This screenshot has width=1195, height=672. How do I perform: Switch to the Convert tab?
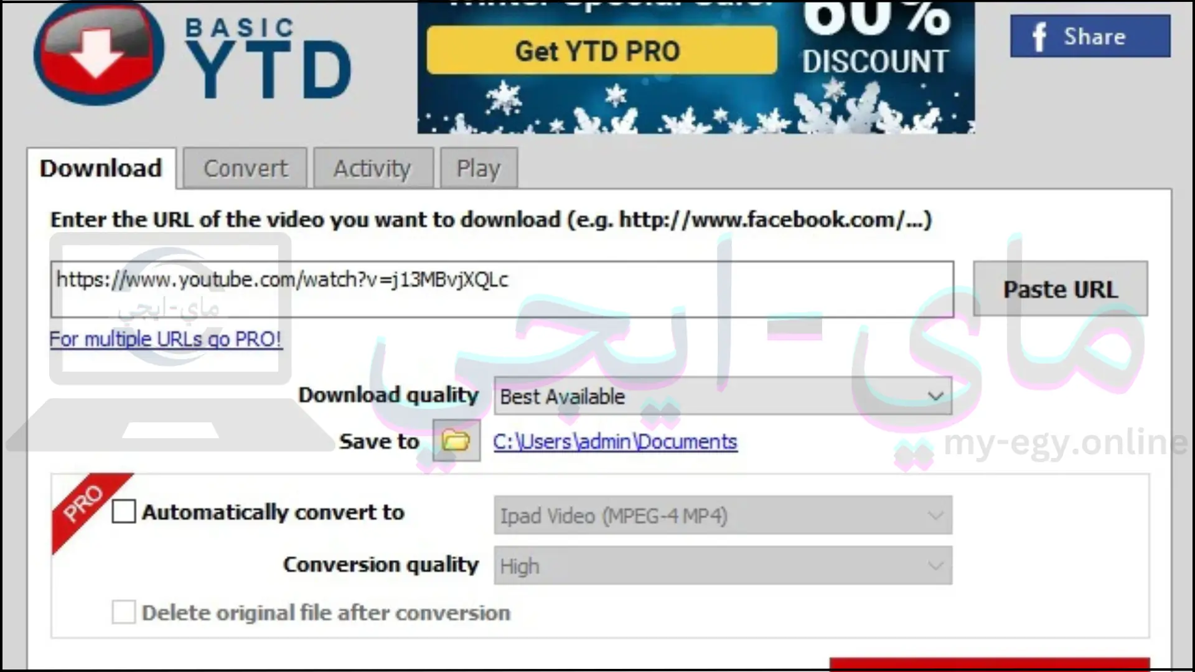(244, 167)
